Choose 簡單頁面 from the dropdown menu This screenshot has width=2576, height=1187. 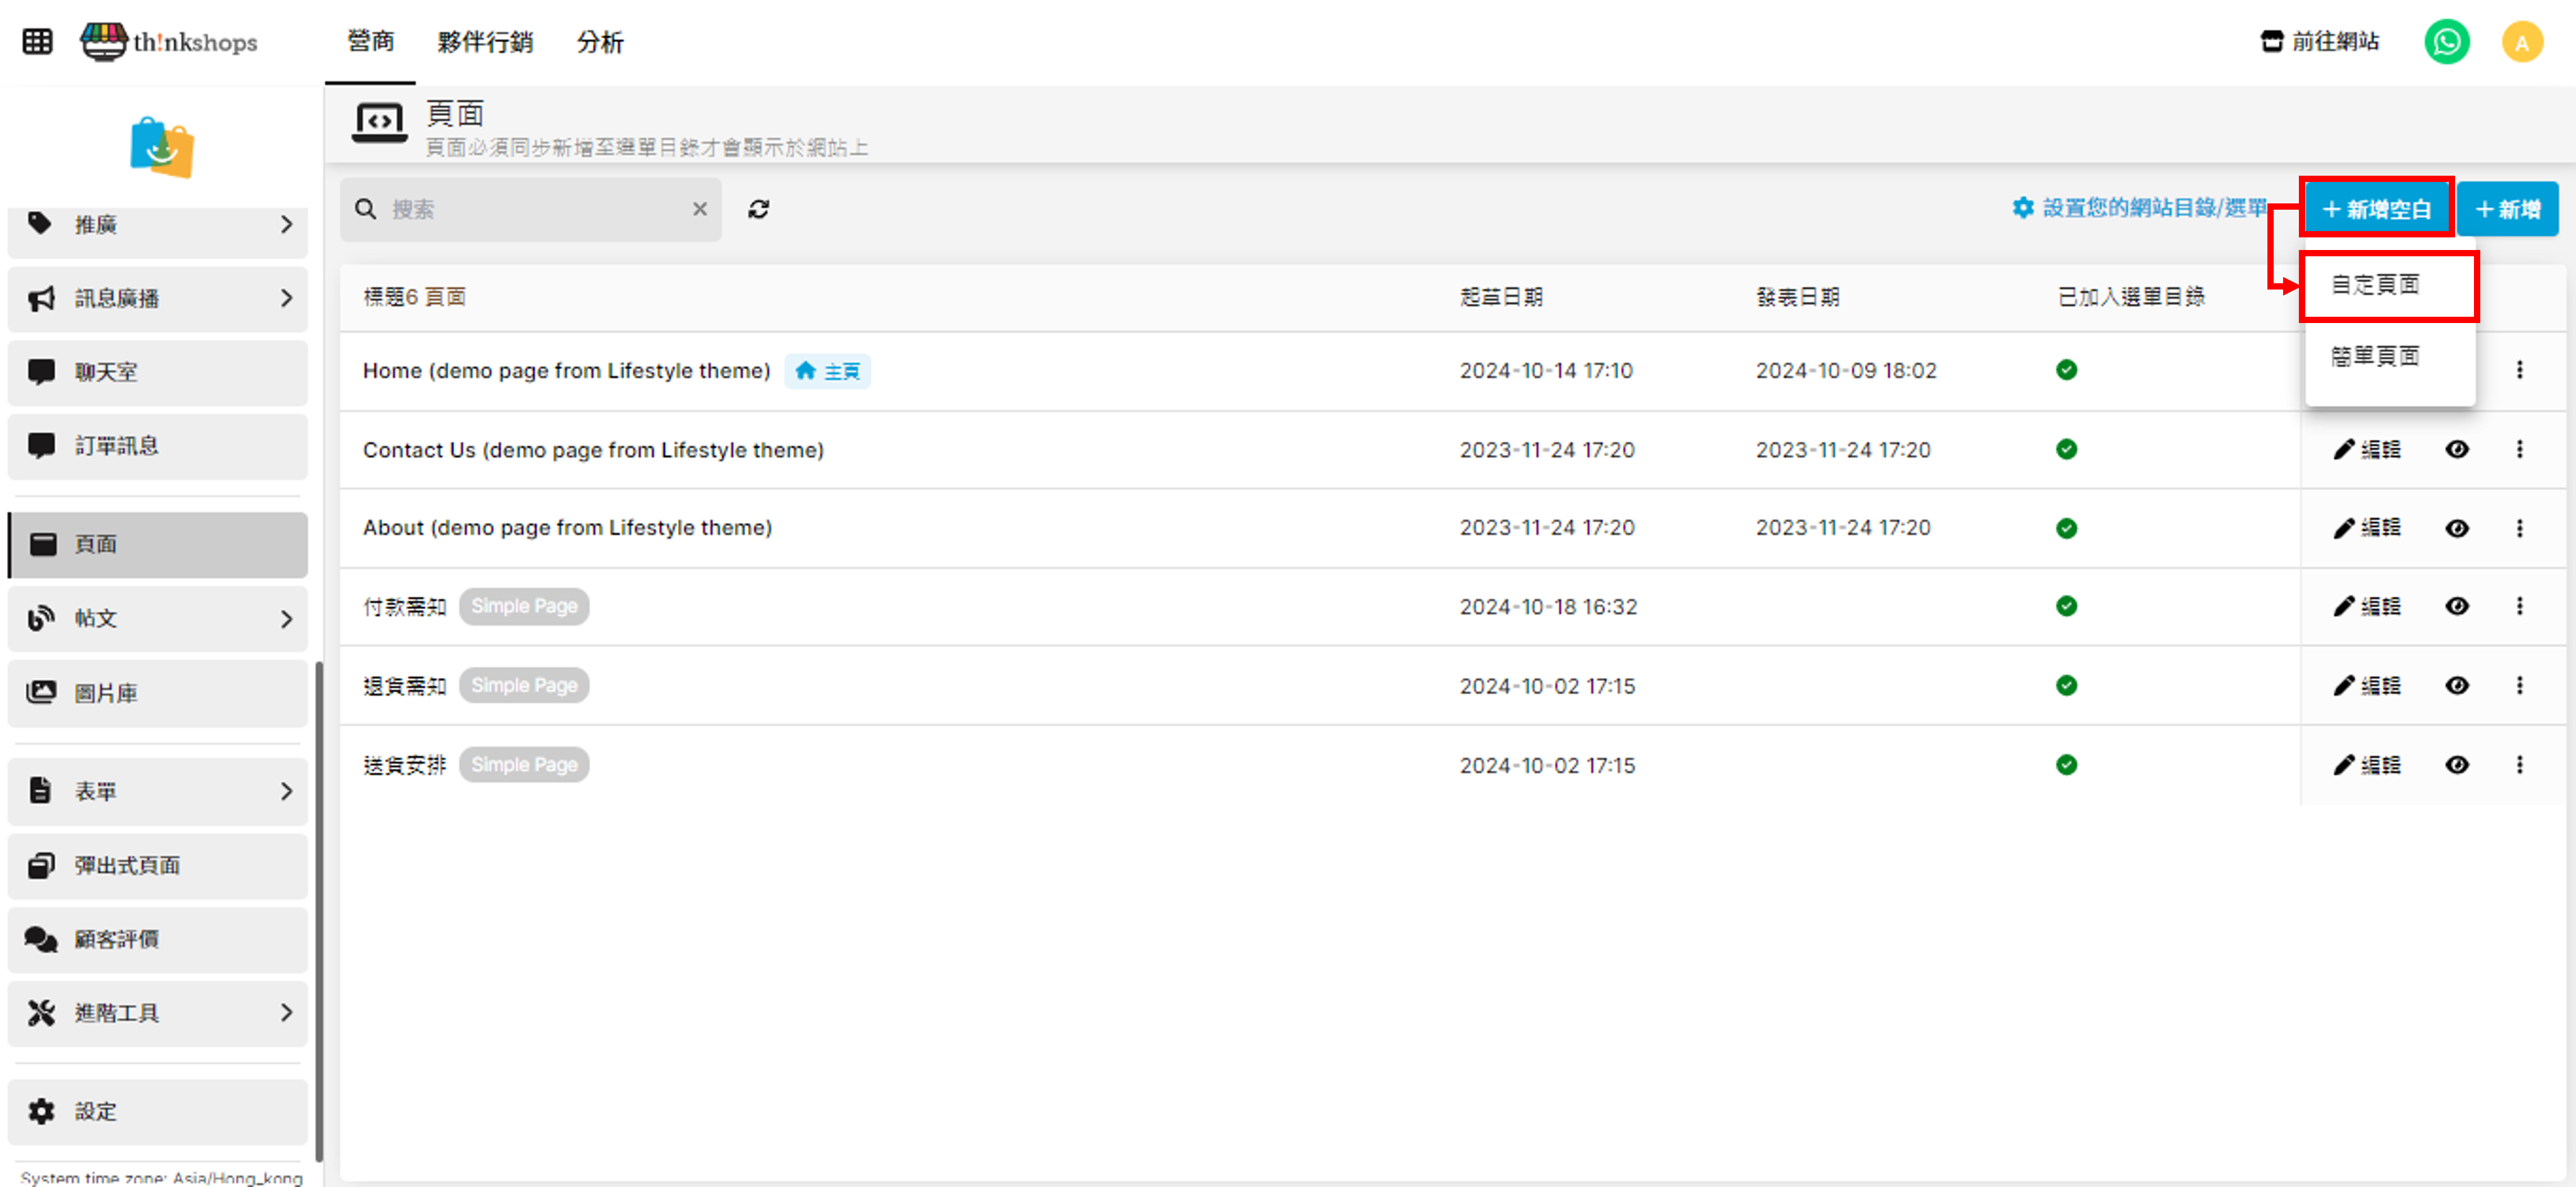point(2375,356)
